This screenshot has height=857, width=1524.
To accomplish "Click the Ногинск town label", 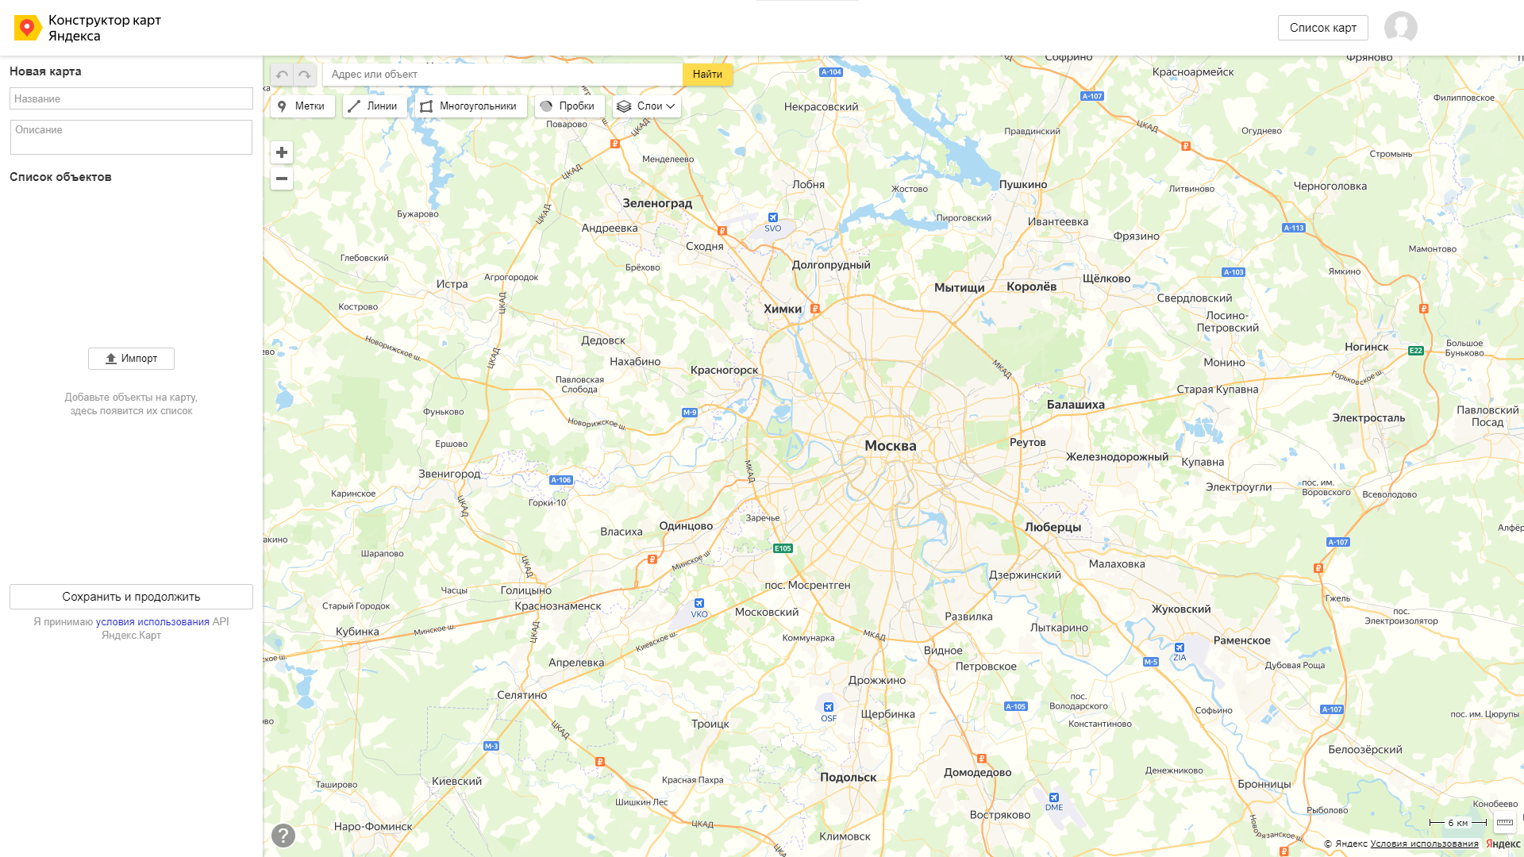I will coord(1366,347).
